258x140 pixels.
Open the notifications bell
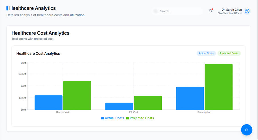pyautogui.click(x=210, y=11)
